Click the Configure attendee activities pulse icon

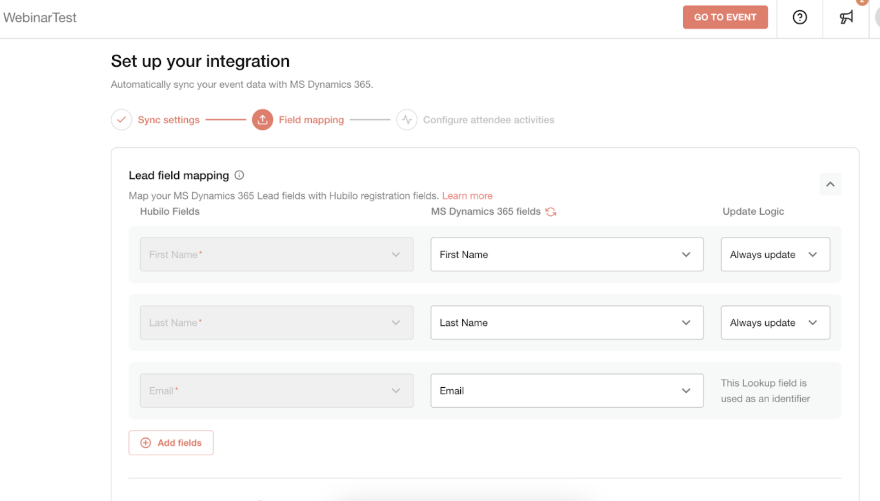tap(407, 120)
